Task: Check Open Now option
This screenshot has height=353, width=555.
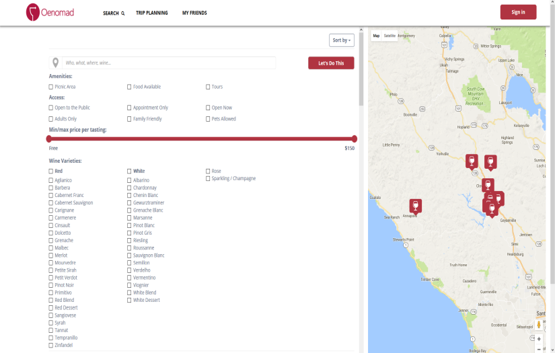Action: (208, 108)
